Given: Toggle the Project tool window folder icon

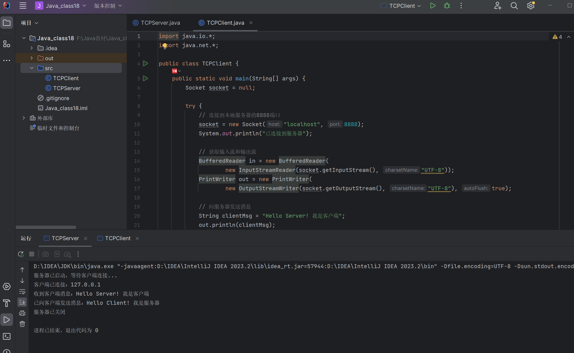Looking at the screenshot, I should [7, 23].
